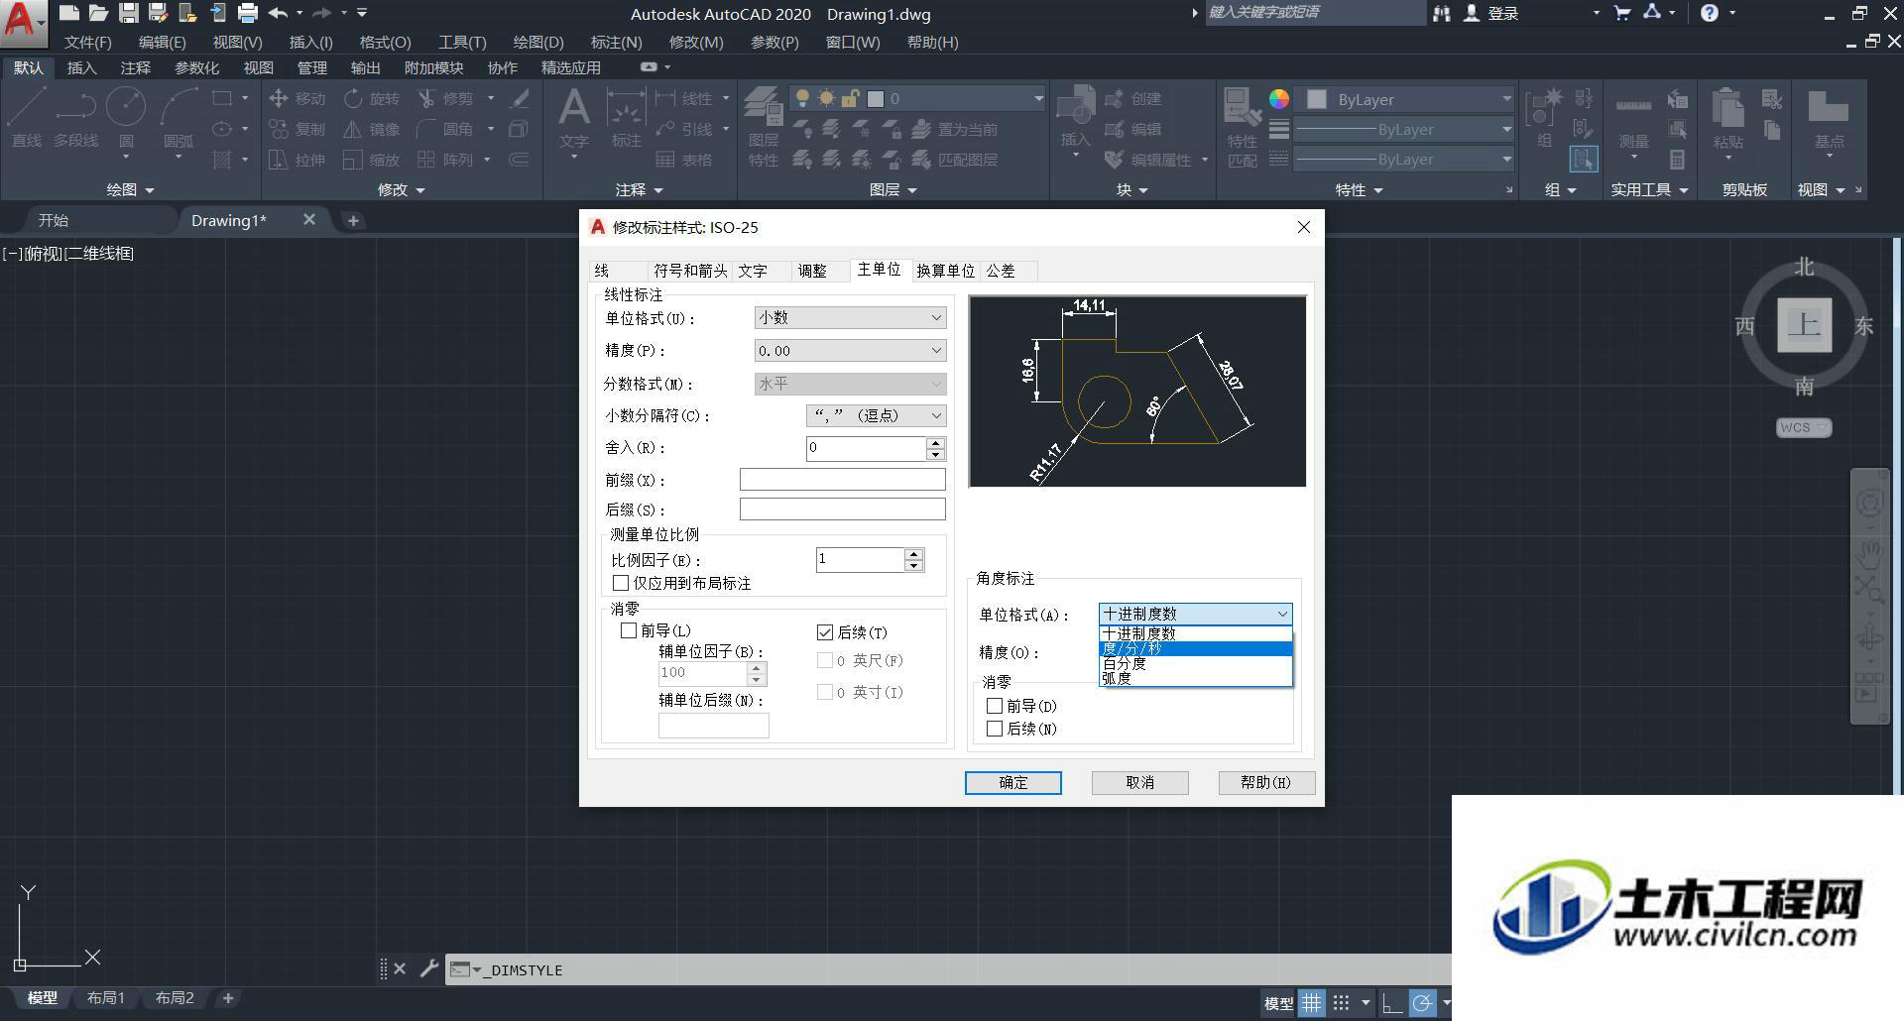Select the Line (直线) draw tool
This screenshot has height=1021, width=1904.
tap(27, 116)
